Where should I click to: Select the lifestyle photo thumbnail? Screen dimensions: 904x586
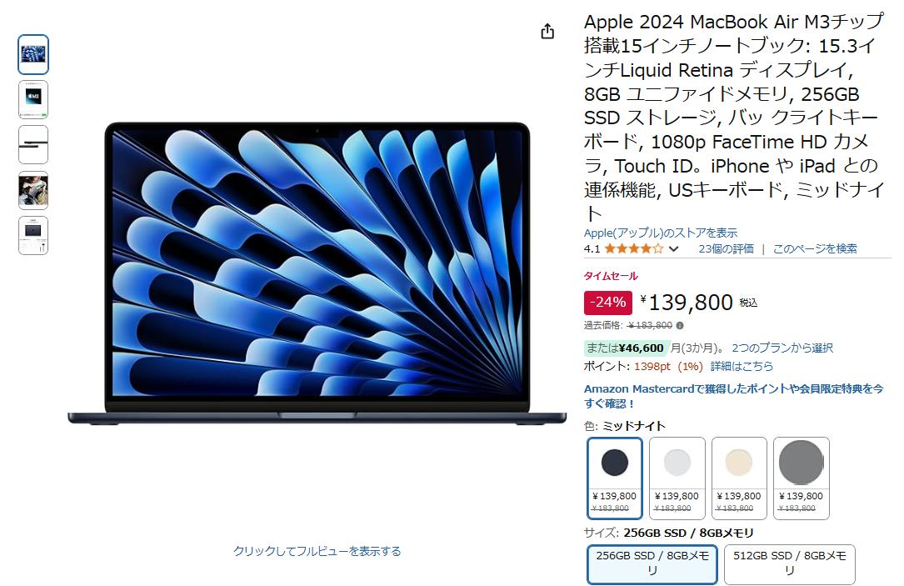tap(33, 190)
